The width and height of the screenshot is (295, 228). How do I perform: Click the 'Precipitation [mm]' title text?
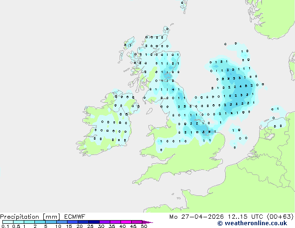tap(30, 217)
